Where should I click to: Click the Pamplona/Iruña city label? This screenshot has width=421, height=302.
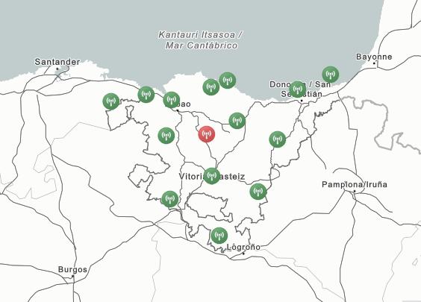[x=355, y=184]
